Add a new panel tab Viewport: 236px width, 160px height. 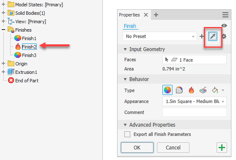point(156,15)
